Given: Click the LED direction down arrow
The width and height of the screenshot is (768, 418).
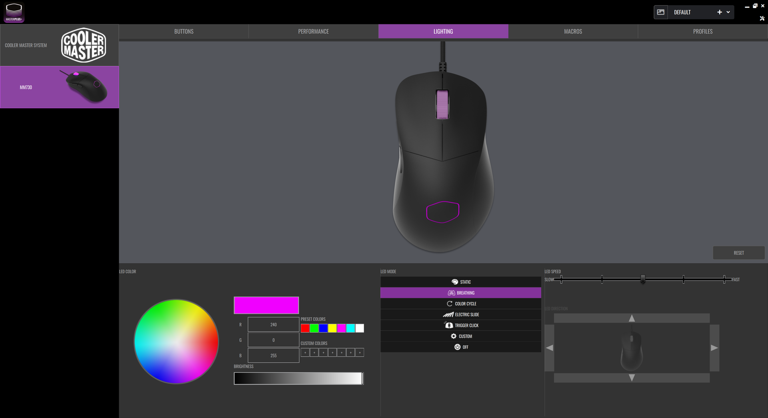Looking at the screenshot, I should pyautogui.click(x=632, y=378).
